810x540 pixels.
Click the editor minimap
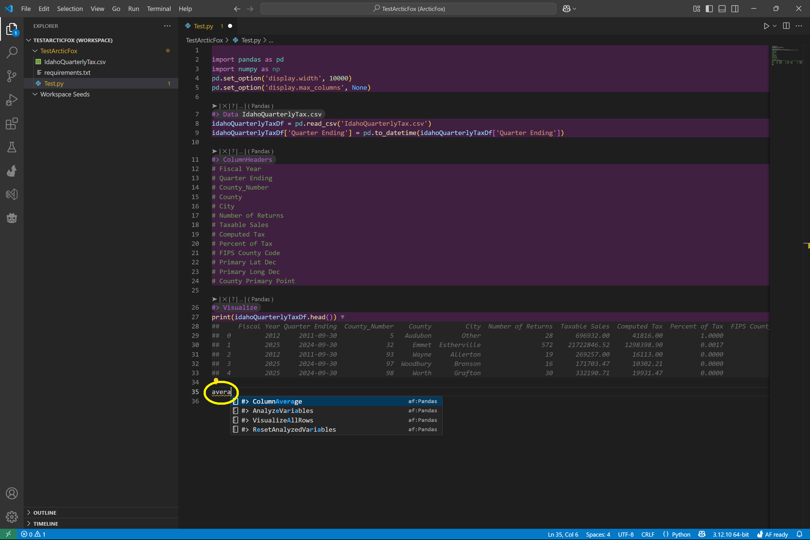click(787, 55)
